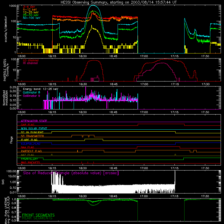Click the 12-25 keV yellow peak near 16:35
Image resolution: width=224 pixels, height=224 pixels.
92,26
